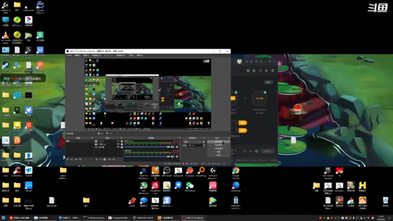The image size is (393, 221).
Task: Open second menu in OBS menu bar
Action: [x=78, y=55]
